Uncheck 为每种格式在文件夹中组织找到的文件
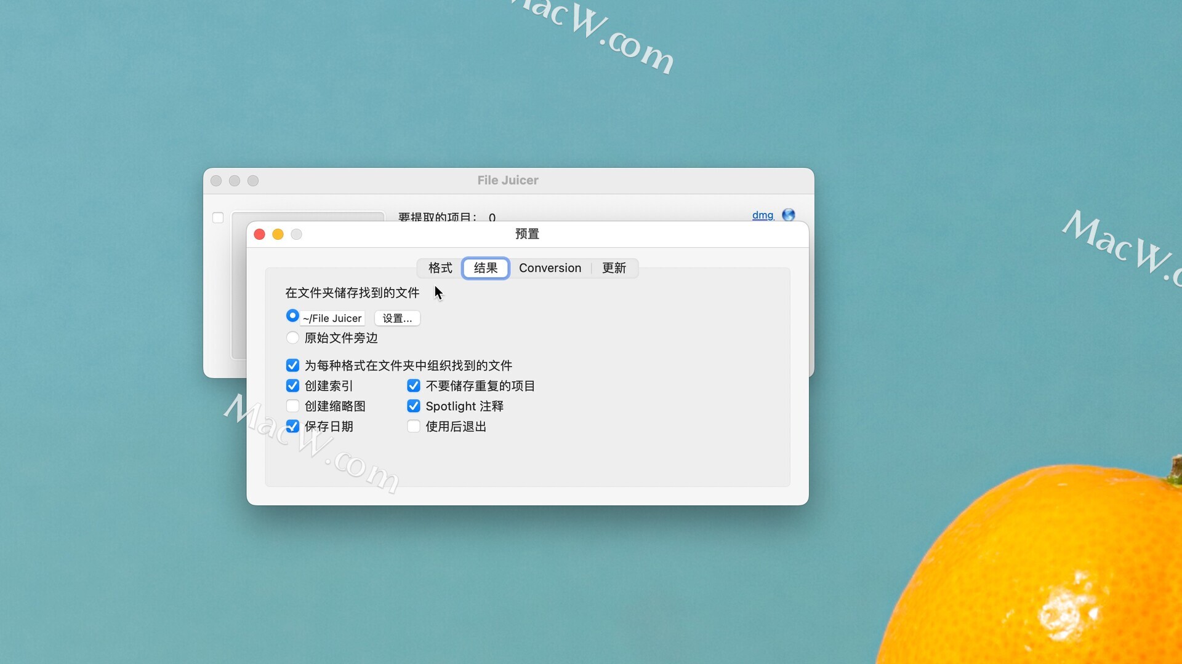The width and height of the screenshot is (1182, 664). [x=292, y=365]
